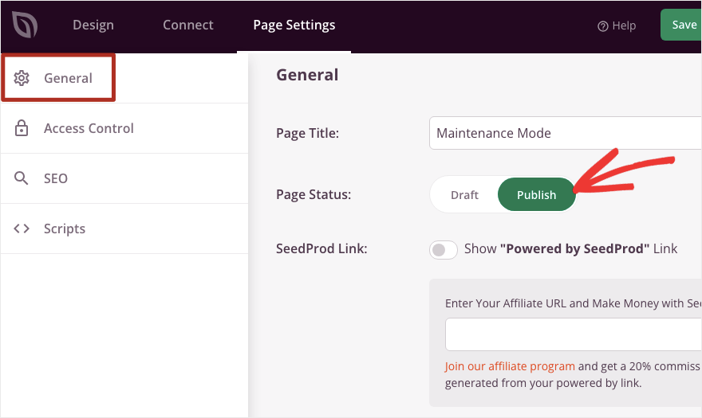Click the Access Control lock icon
This screenshot has height=418, width=702.
click(21, 128)
